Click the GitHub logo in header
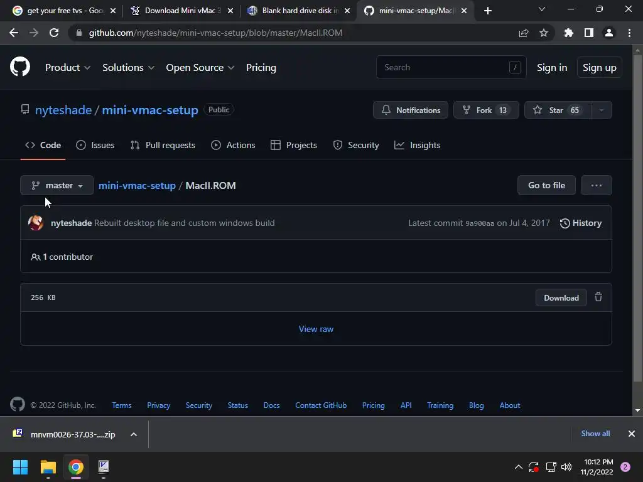 pos(19,67)
